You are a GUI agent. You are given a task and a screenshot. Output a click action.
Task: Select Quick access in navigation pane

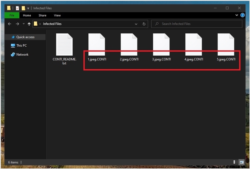pos(25,37)
